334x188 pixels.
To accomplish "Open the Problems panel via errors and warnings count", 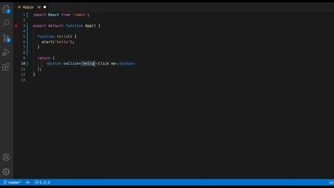I will coord(42,182).
